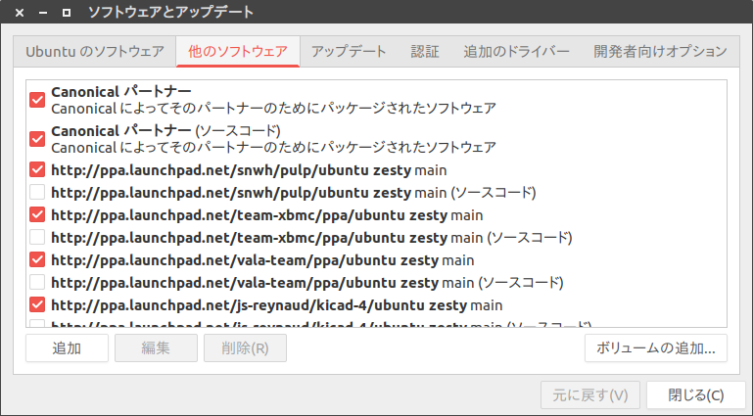This screenshot has height=416, width=753.
Task: Enable team-xbmc source code (ソースコード) checkbox
Action: click(37, 237)
